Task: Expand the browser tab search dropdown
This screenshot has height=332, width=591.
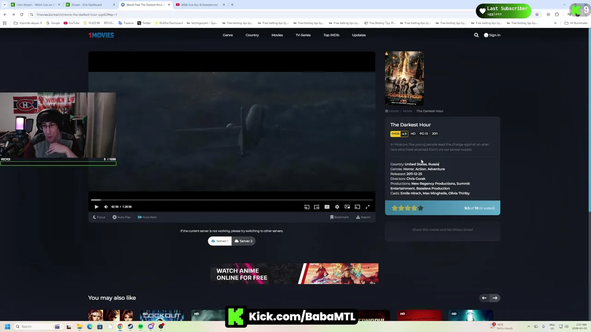Action: pyautogui.click(x=4, y=5)
